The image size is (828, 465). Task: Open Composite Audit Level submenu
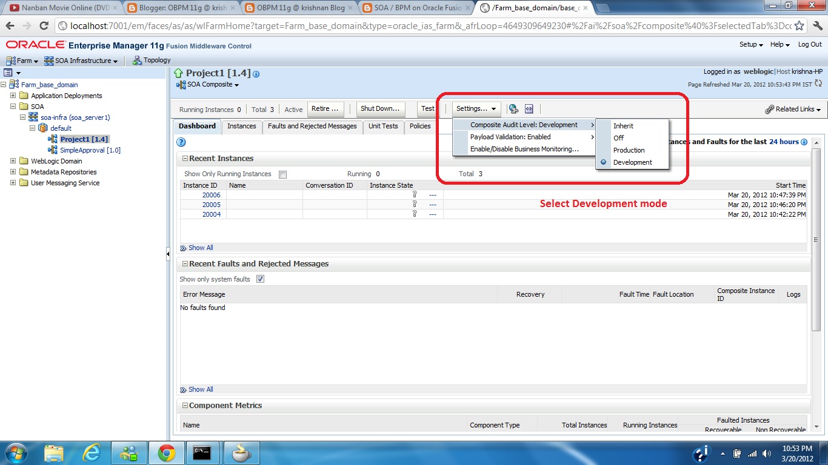[x=524, y=125]
